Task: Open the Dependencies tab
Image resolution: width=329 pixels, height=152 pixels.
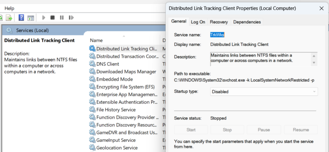Action: [x=247, y=22]
